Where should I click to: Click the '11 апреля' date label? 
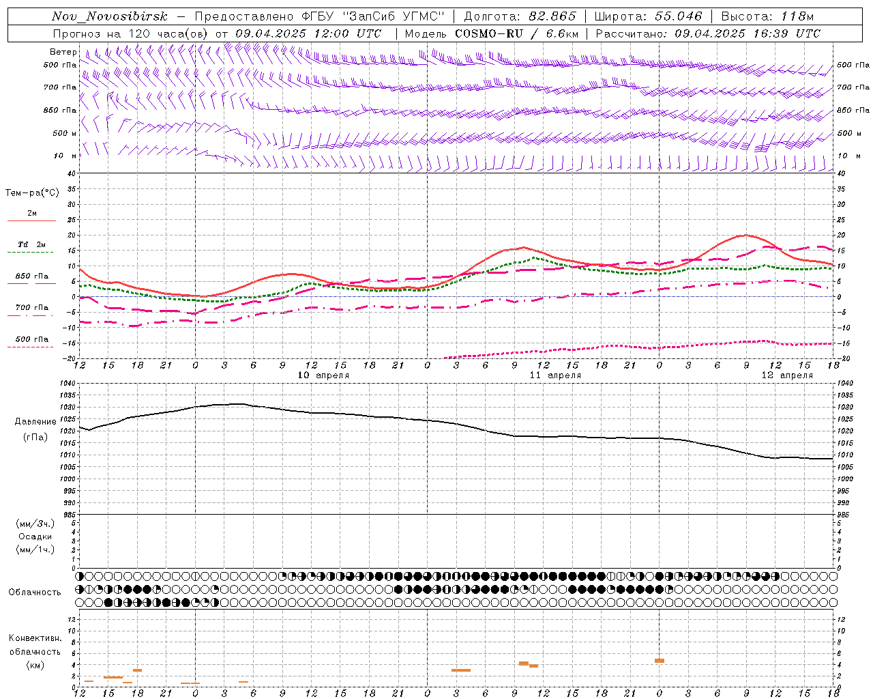point(555,375)
